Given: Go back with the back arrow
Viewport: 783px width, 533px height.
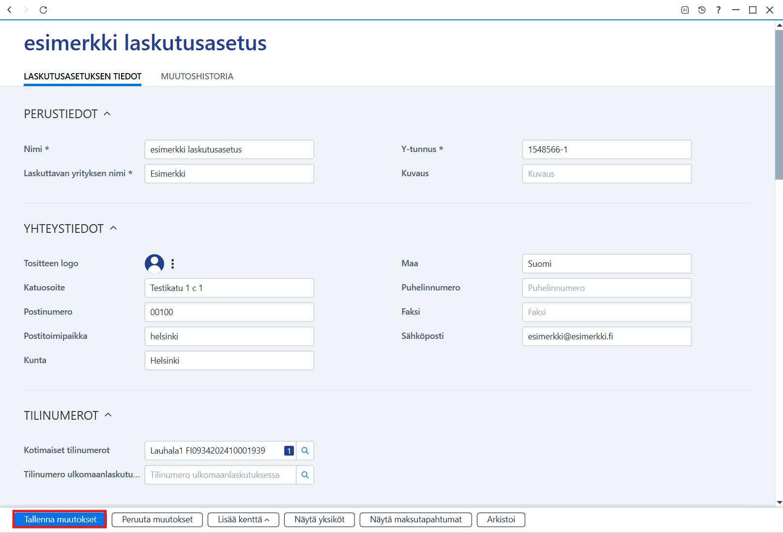Looking at the screenshot, I should pos(10,10).
